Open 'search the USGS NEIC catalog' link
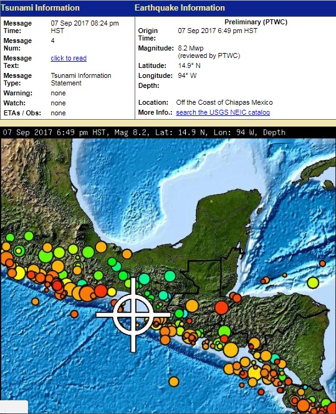Viewport: 336px width, 414px height. pos(223,112)
